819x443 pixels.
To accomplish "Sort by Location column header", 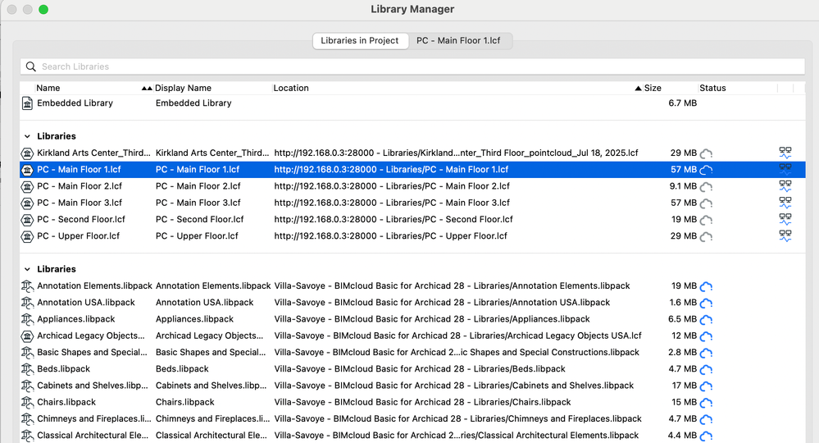I will tap(291, 88).
